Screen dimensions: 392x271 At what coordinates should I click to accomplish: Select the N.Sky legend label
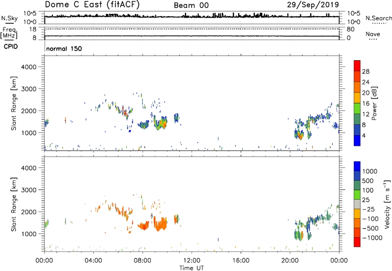pos(9,18)
